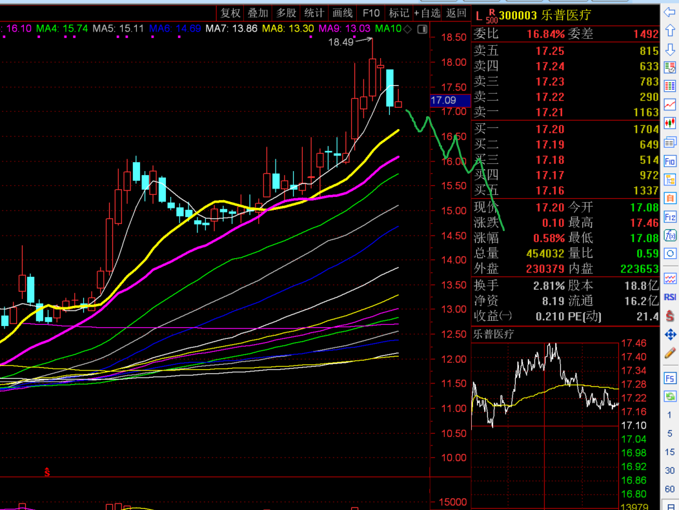This screenshot has width=679, height=510.
Task: Click the F10 sidebar icon
Action: pos(669,161)
